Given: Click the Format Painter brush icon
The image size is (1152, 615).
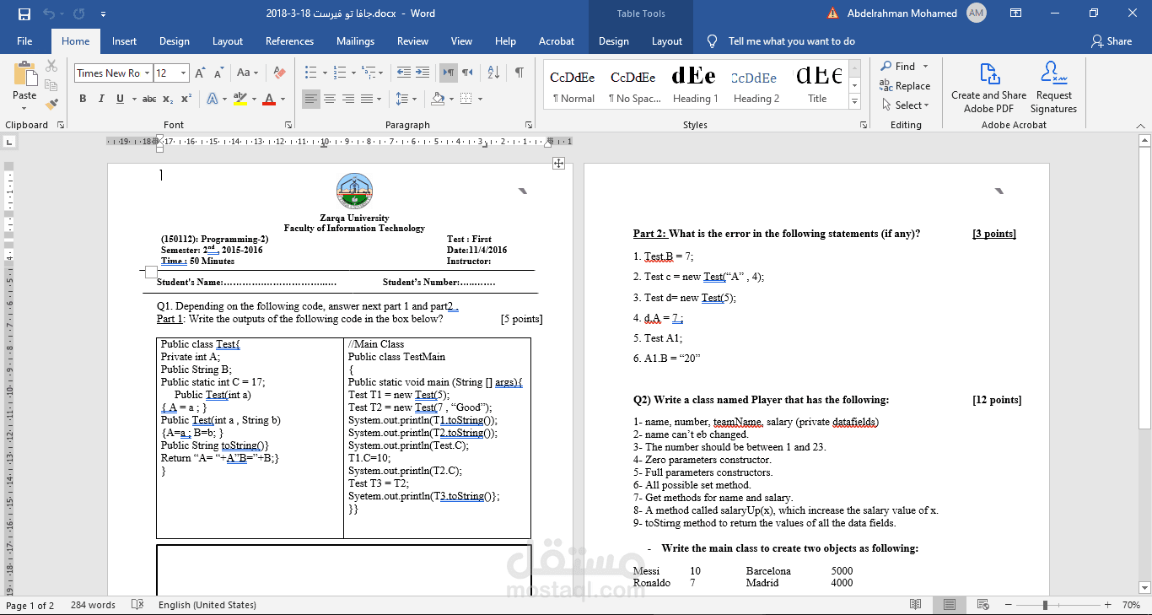Looking at the screenshot, I should click(x=51, y=105).
